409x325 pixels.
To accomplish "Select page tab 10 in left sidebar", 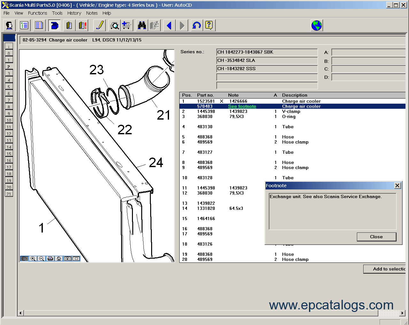I will pyautogui.click(x=9, y=120).
